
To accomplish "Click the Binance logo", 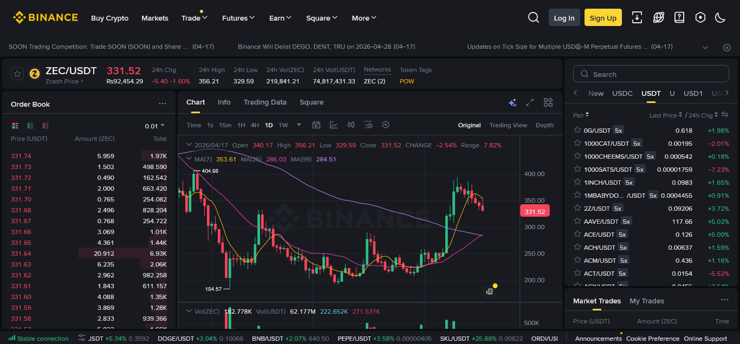I will coord(46,18).
